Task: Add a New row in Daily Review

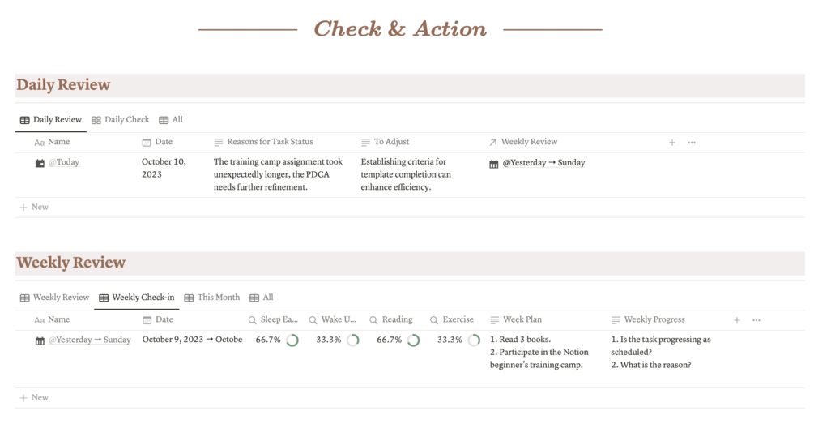Action: [x=34, y=208]
